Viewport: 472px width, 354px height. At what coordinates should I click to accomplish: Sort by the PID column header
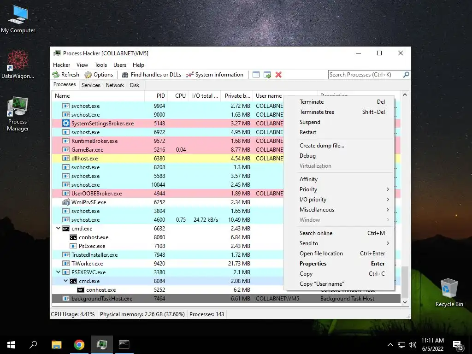pyautogui.click(x=156, y=96)
